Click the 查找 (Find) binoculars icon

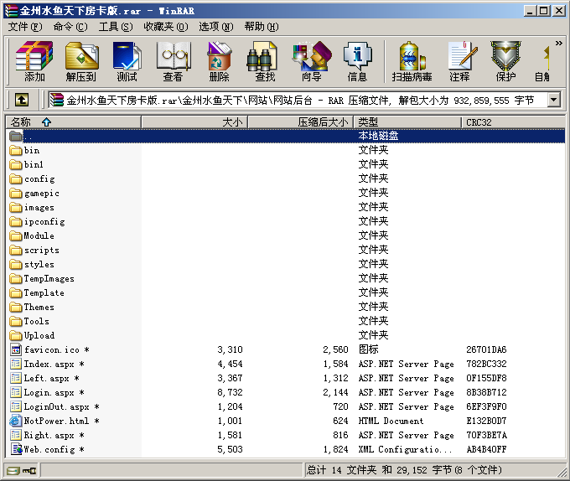[265, 61]
